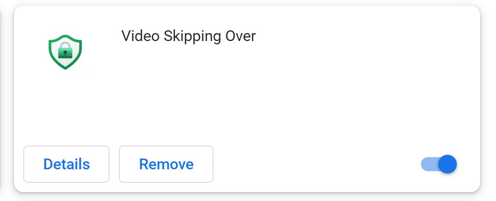Image resolution: width=496 pixels, height=201 pixels.
Task: Click the green shield extension icon
Action: point(65,52)
